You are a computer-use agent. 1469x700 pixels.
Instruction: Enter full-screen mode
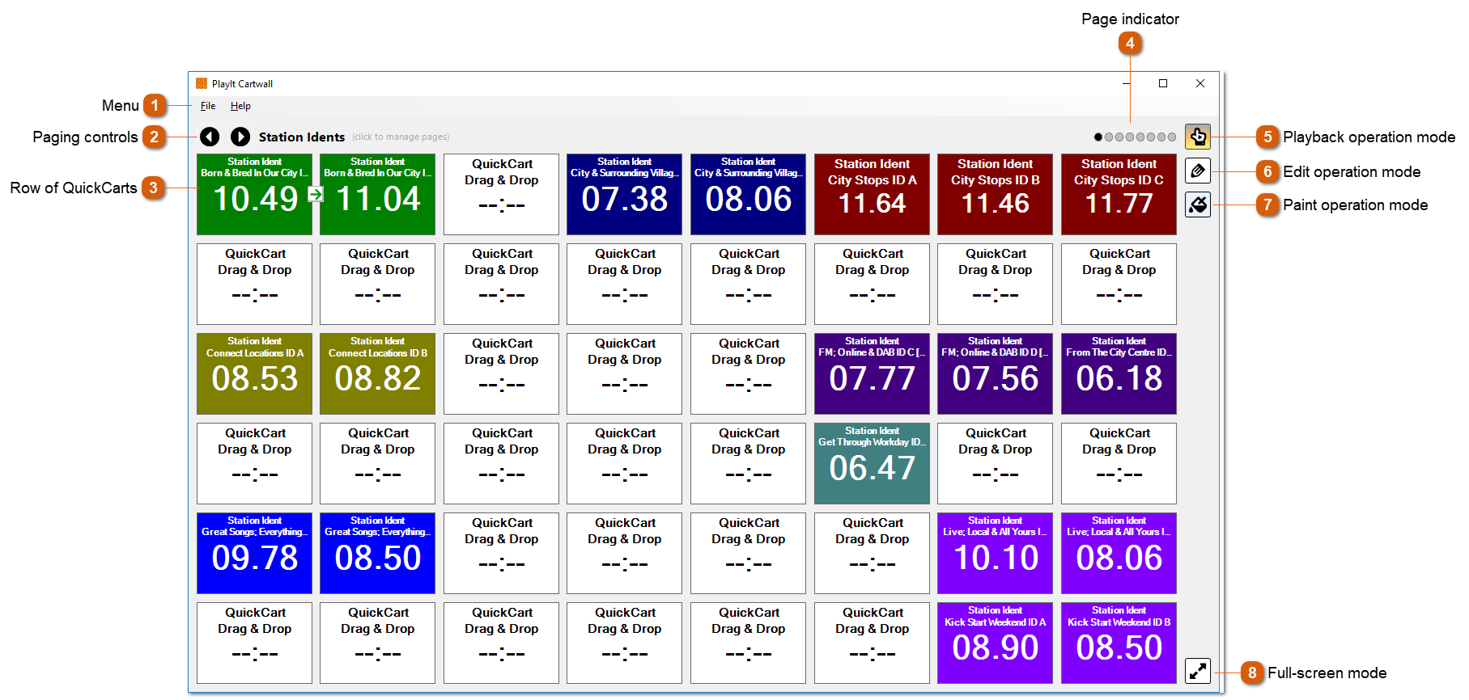1198,671
